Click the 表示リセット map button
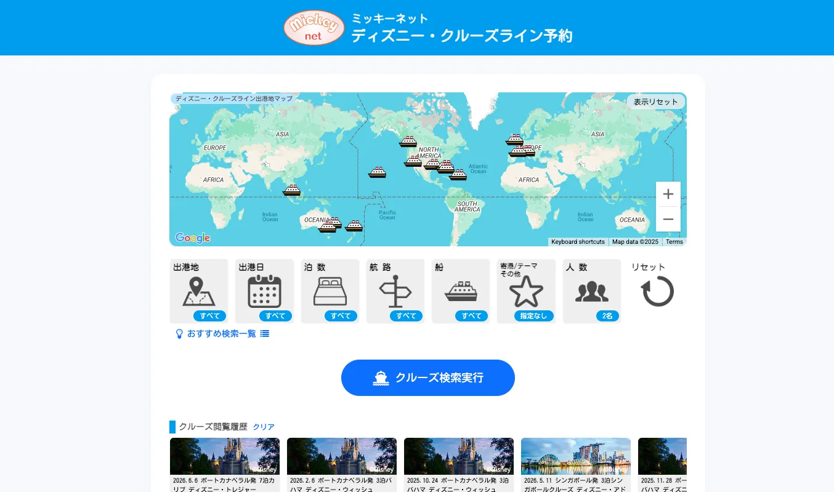This screenshot has width=834, height=492. click(x=656, y=102)
